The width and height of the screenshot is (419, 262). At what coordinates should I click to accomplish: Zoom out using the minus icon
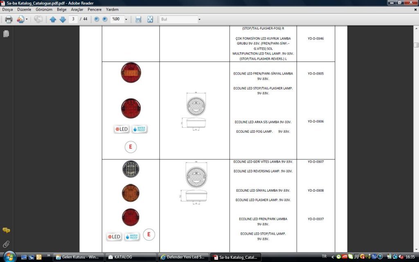click(x=97, y=19)
